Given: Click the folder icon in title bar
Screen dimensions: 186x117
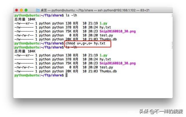Looking at the screenshot, I should coord(38,10).
